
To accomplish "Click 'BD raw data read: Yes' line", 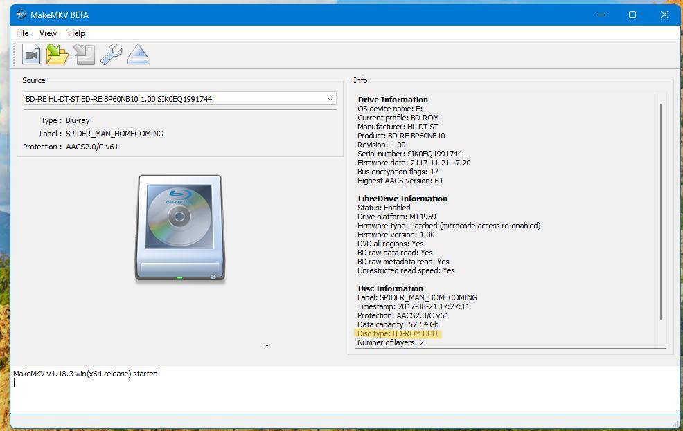I will 395,253.
